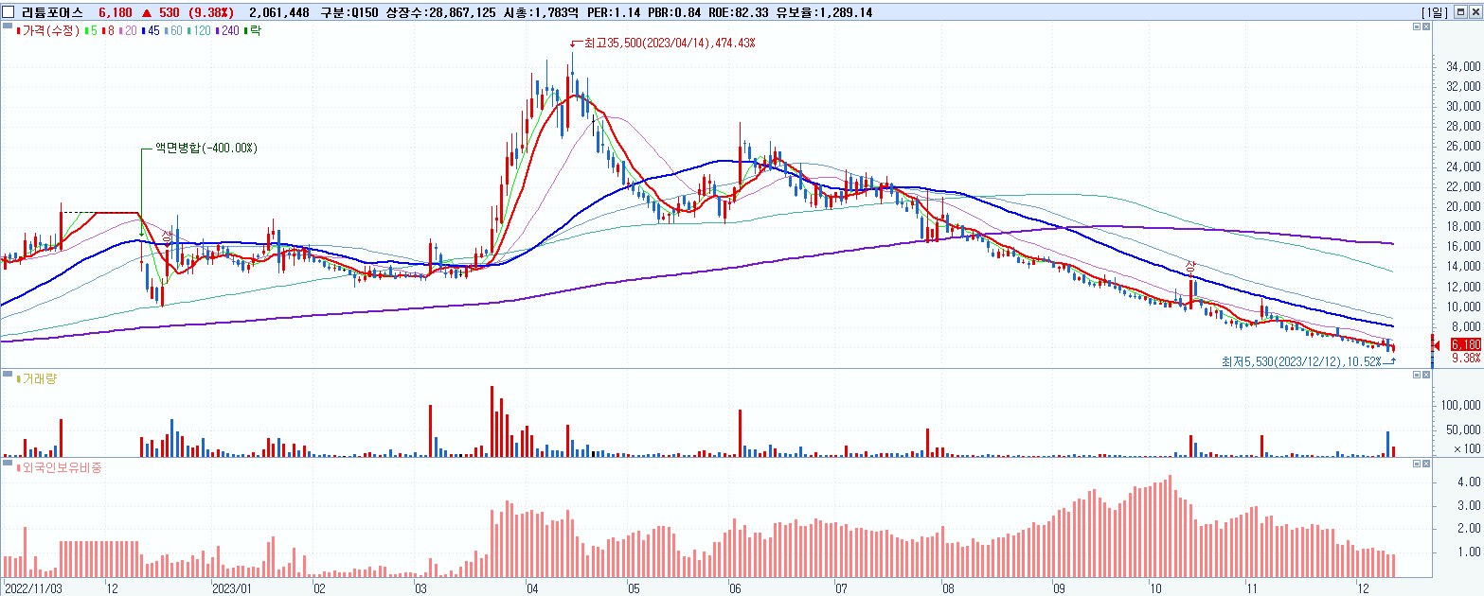This screenshot has height=596, width=1484.
Task: Select the 60-day moving average legend
Action: [172, 31]
